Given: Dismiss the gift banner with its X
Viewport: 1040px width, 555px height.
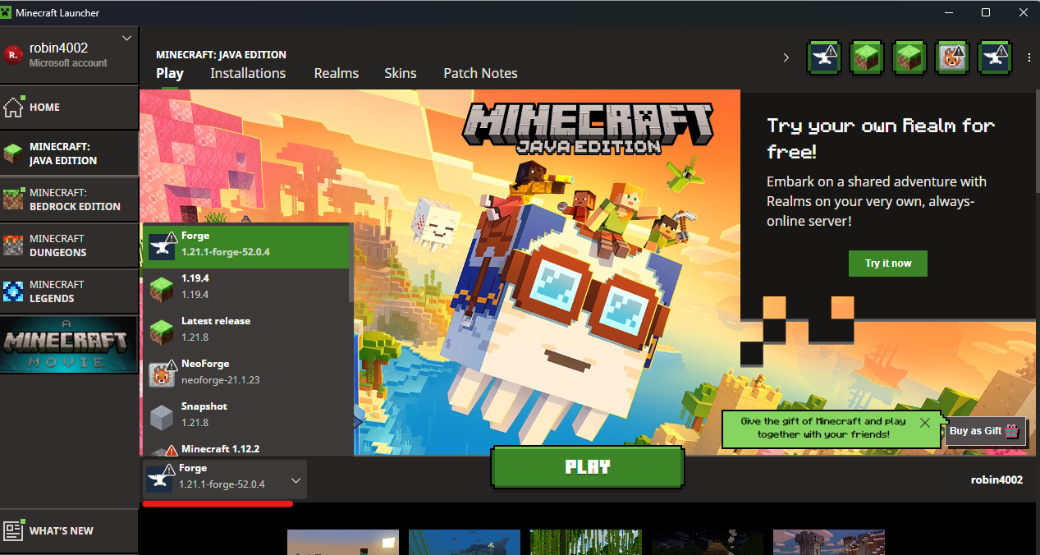Looking at the screenshot, I should coord(925,423).
